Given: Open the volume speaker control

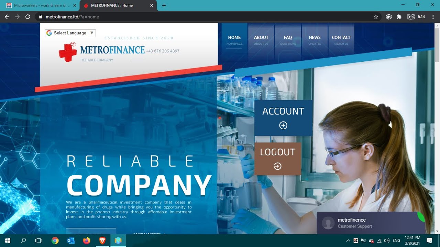Looking at the screenshot, I should [x=387, y=241].
